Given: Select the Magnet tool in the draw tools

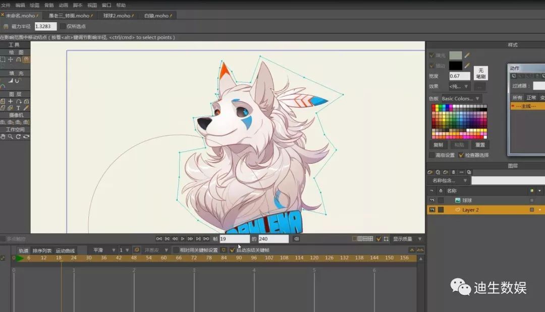Looking at the screenshot, I should pos(26,59).
